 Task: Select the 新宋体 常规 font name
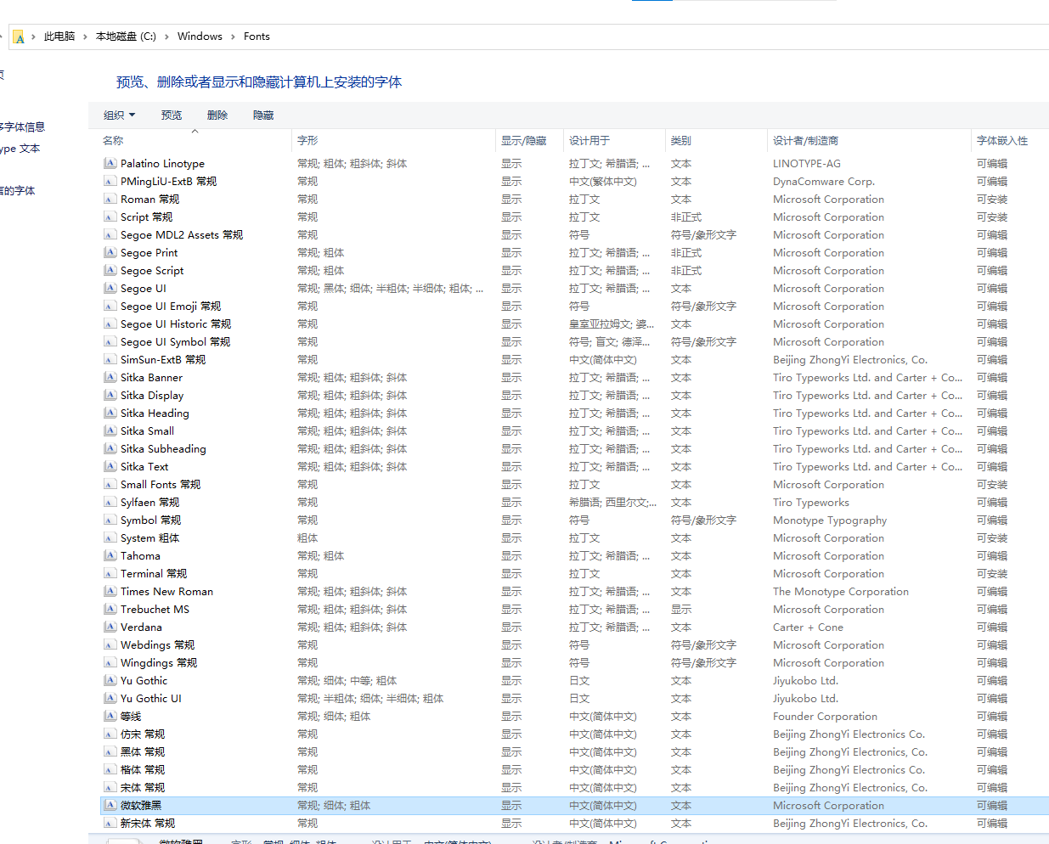coord(148,823)
